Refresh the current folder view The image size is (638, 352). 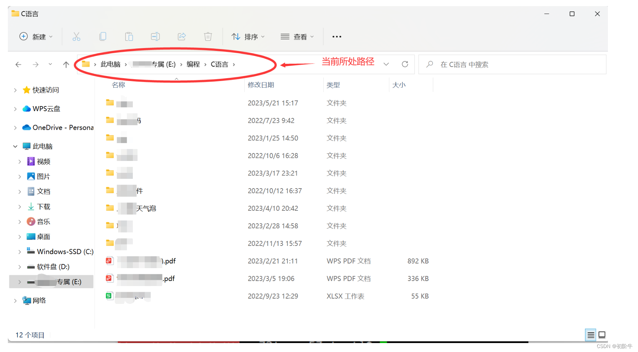point(405,64)
